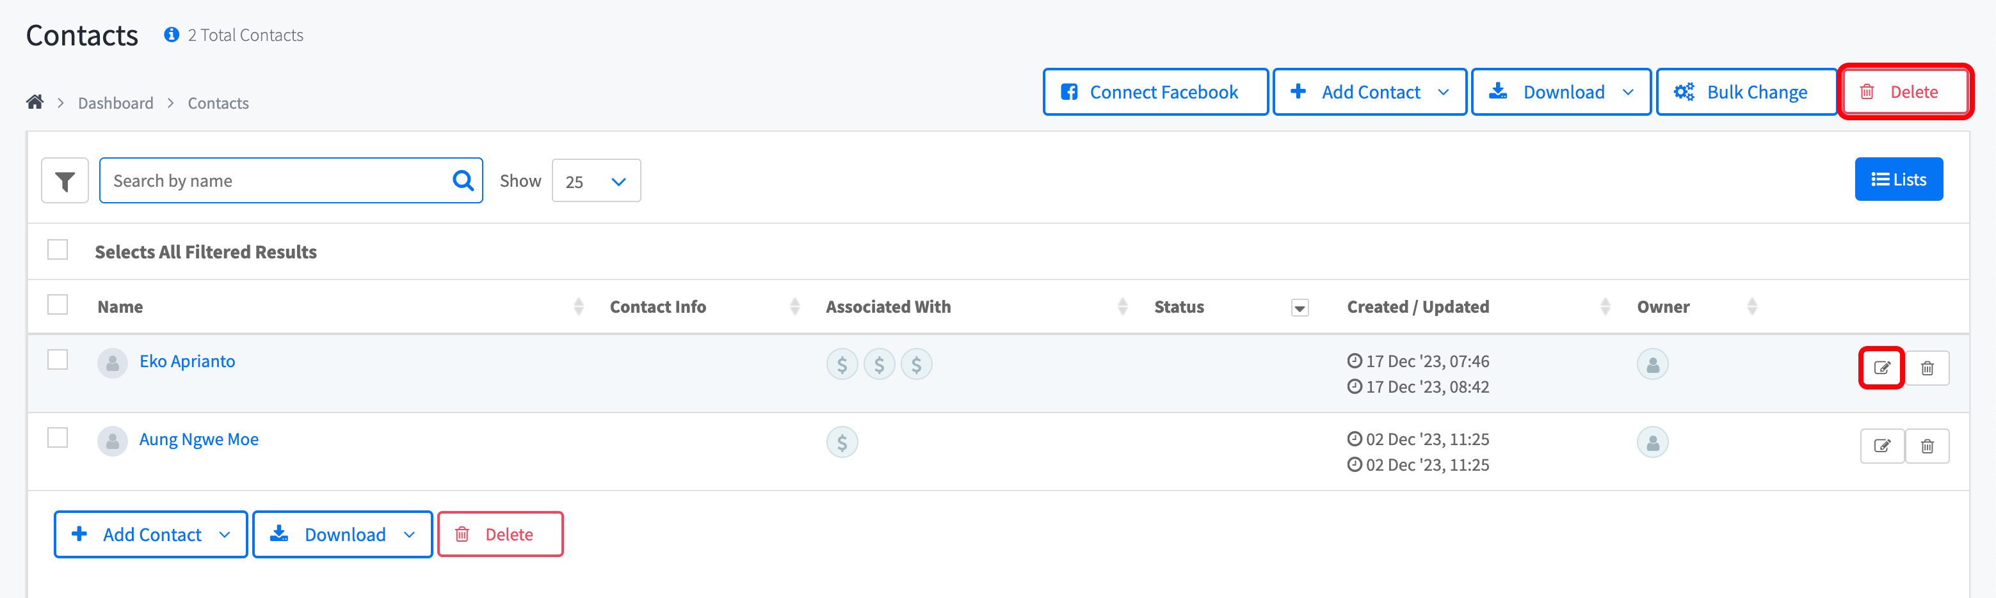Click Aung Ngwe Moe's dollar association icon
The height and width of the screenshot is (598, 1996).
[x=841, y=441]
